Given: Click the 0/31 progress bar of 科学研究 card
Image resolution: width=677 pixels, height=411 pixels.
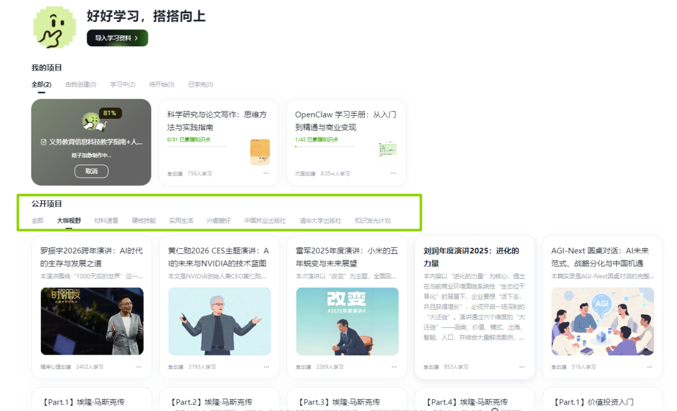Looking at the screenshot, I should coord(197,146).
